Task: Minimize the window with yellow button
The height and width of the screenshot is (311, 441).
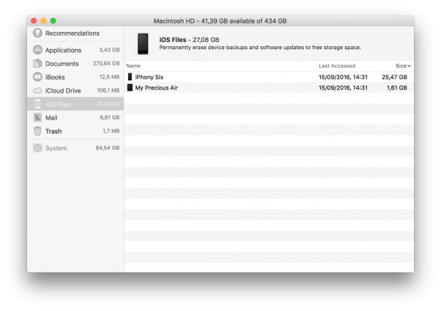Action: (43, 21)
